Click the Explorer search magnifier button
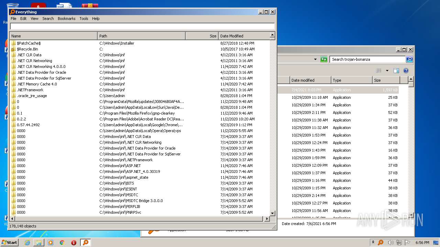This screenshot has height=247, width=440. pyautogui.click(x=409, y=59)
